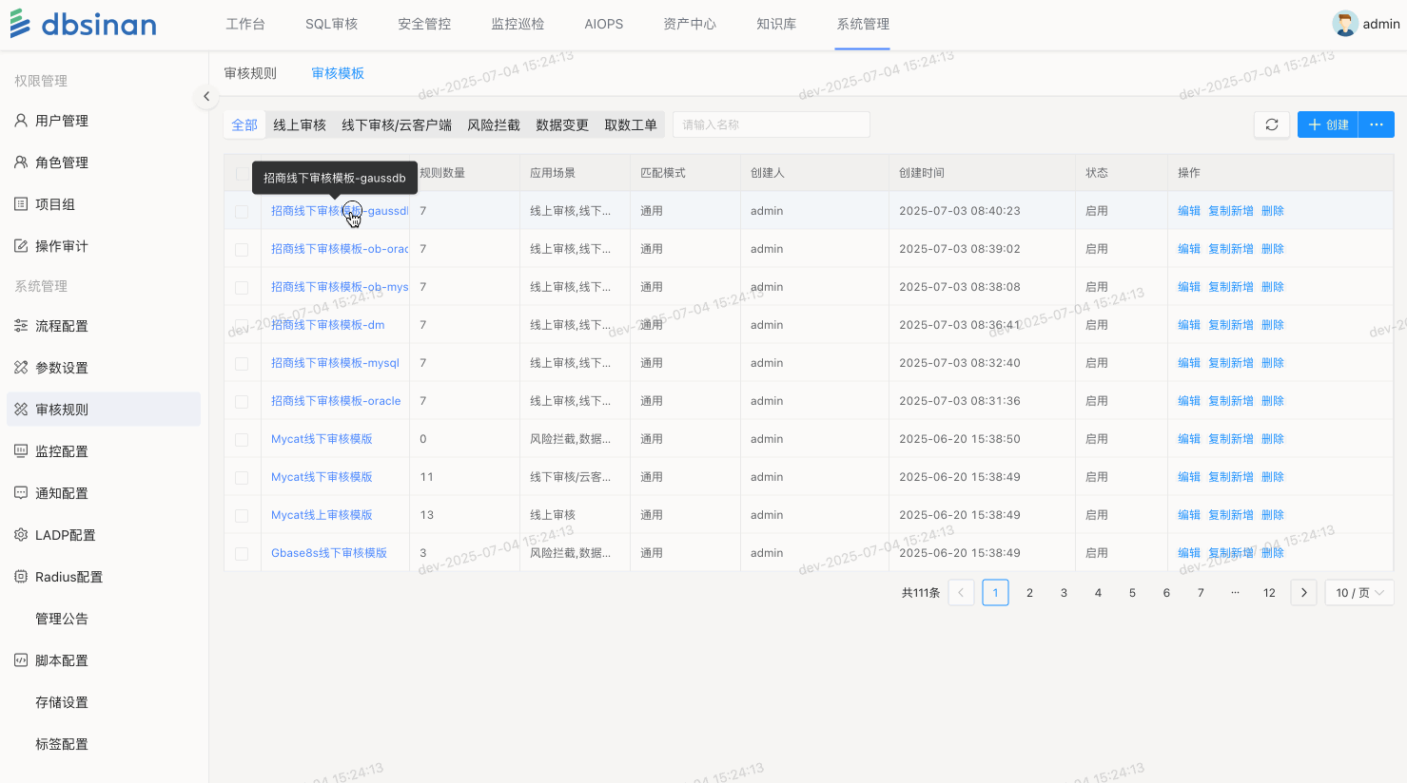Screen dimensions: 1407x783
Task: Collapse the left sidebar with chevron
Action: click(x=206, y=96)
